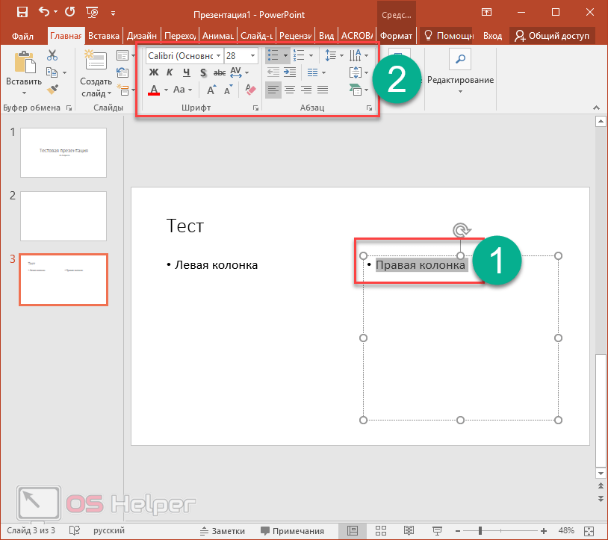Start slideshow from the quick access toolbar
Screen dimensions: 608x540
(x=93, y=13)
